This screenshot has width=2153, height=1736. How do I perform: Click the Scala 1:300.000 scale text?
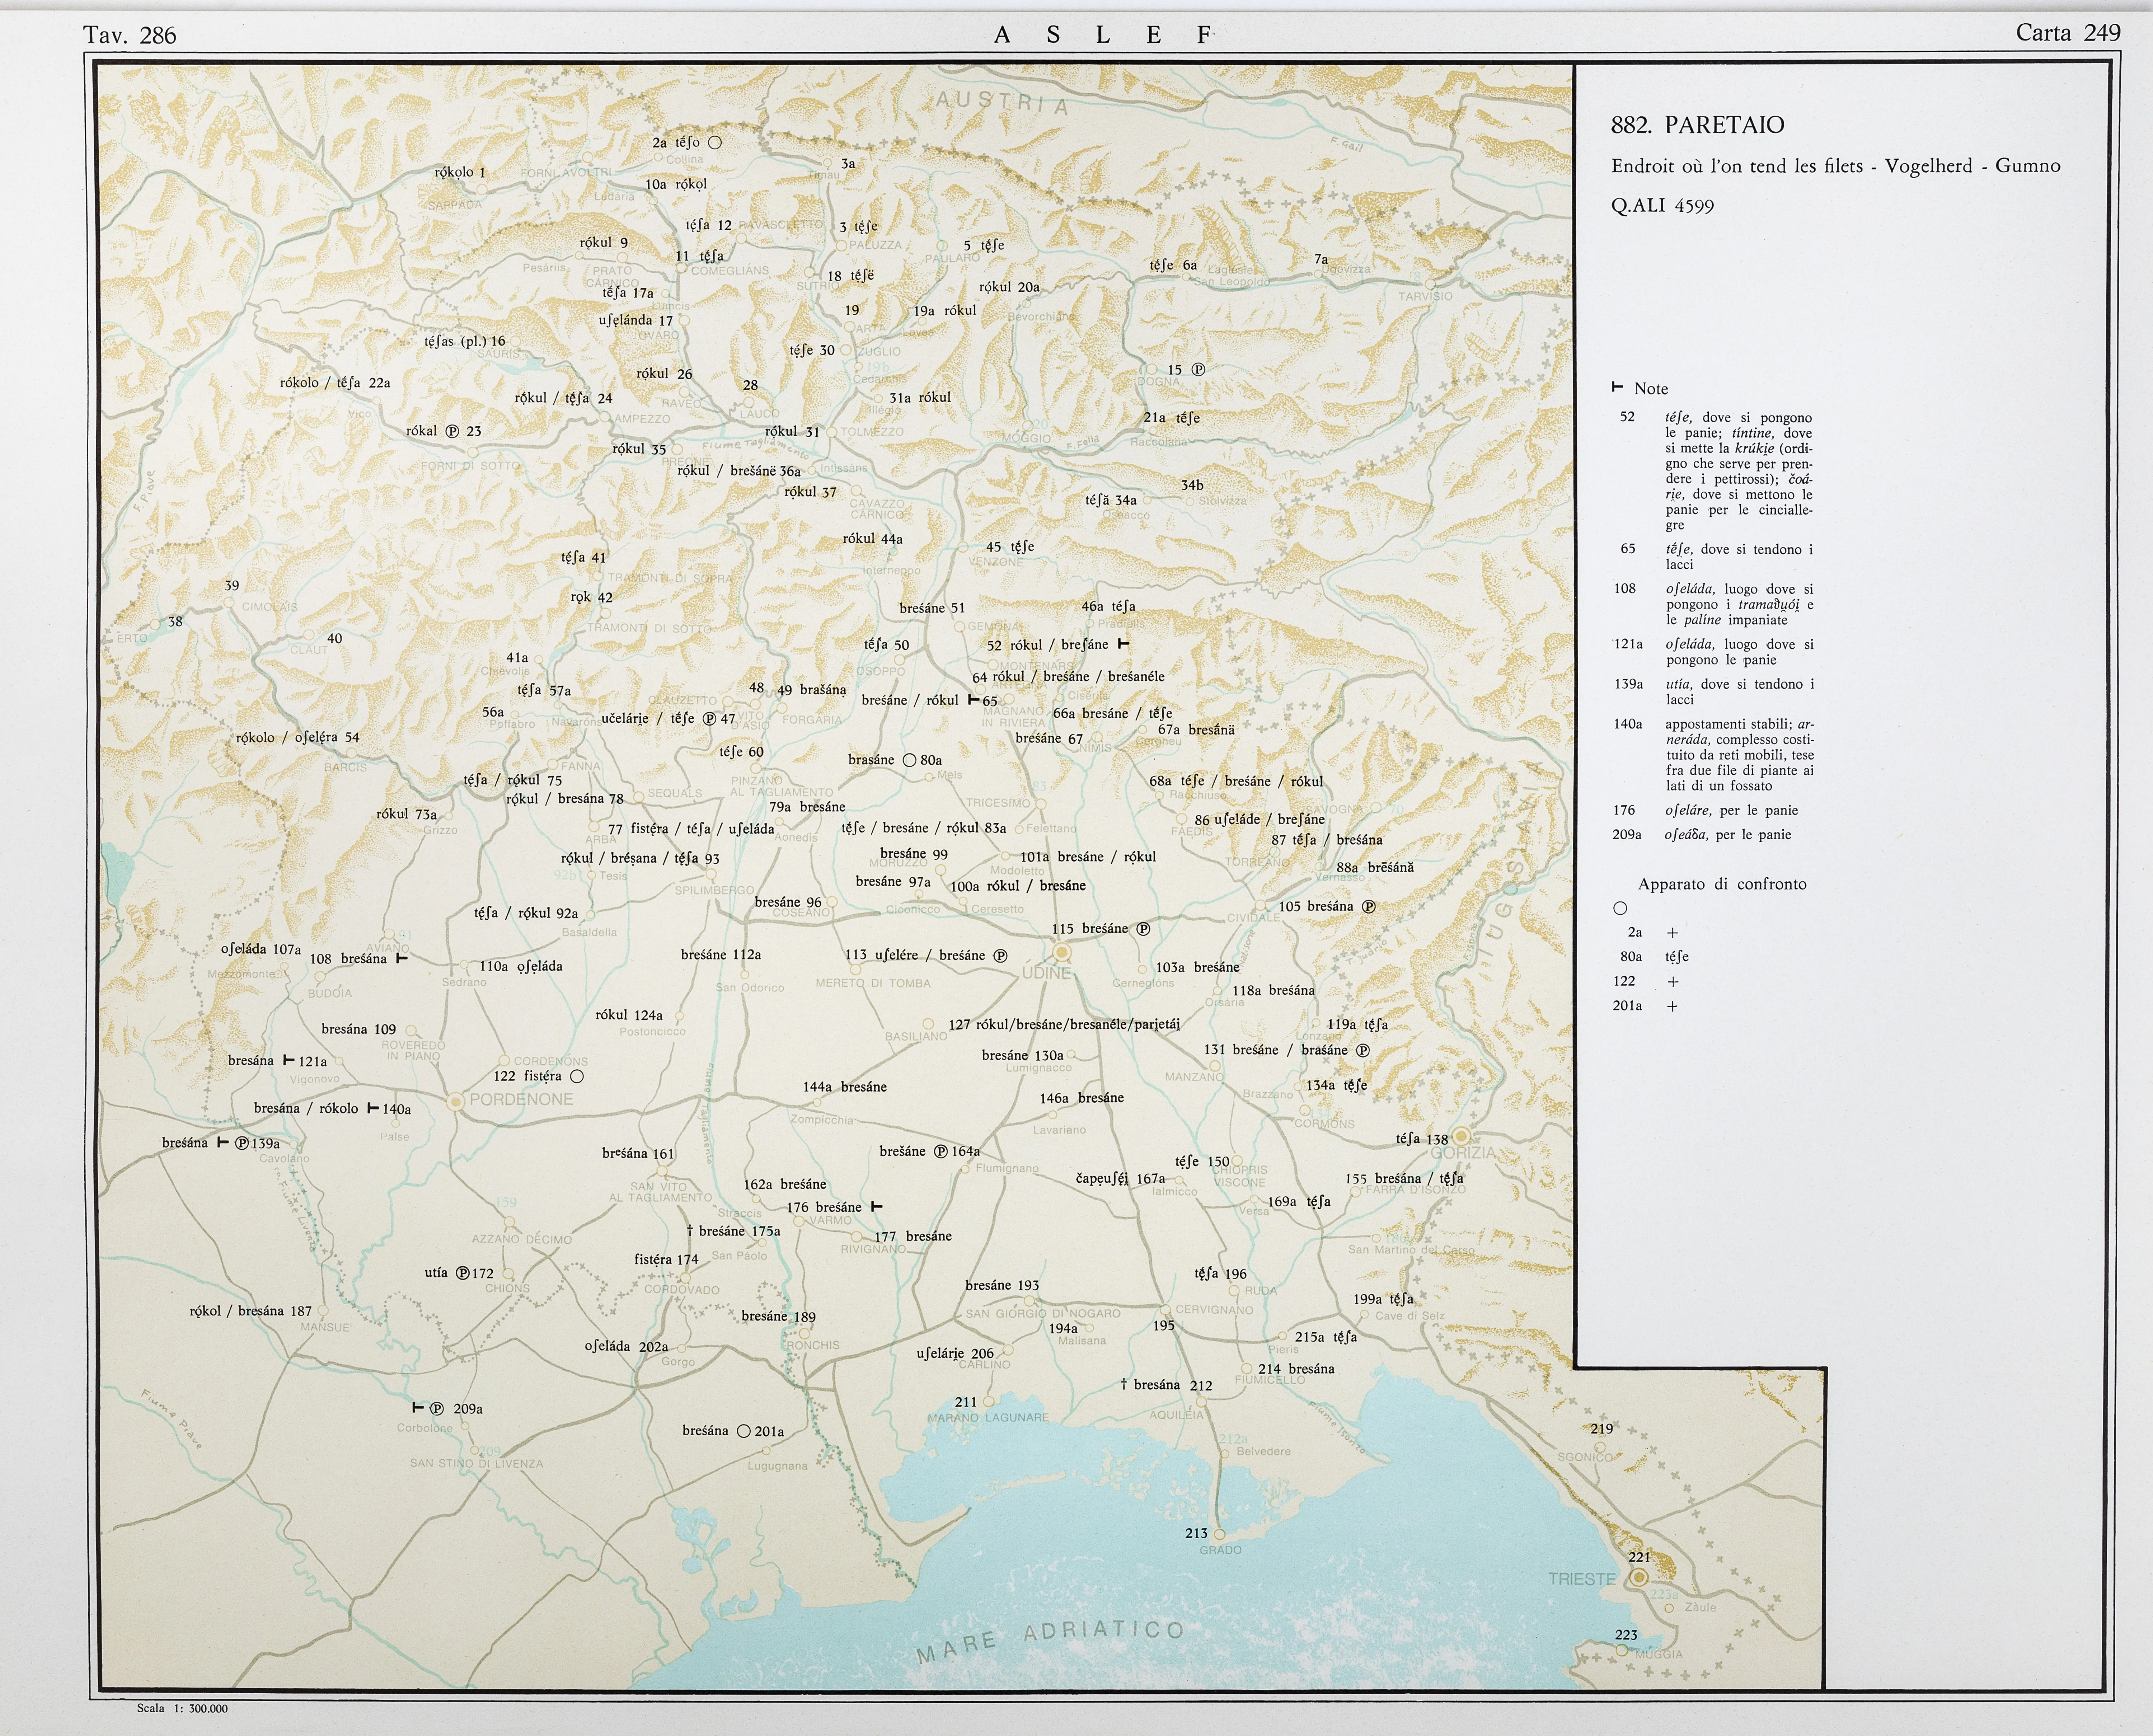tap(182, 1708)
